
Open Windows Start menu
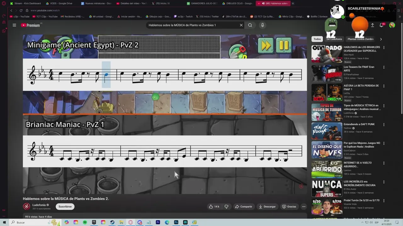[4, 222]
